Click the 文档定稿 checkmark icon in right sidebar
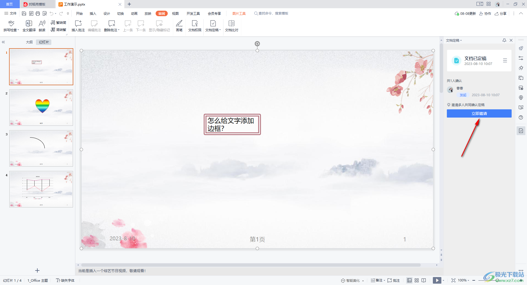The width and height of the screenshot is (527, 285). [521, 131]
